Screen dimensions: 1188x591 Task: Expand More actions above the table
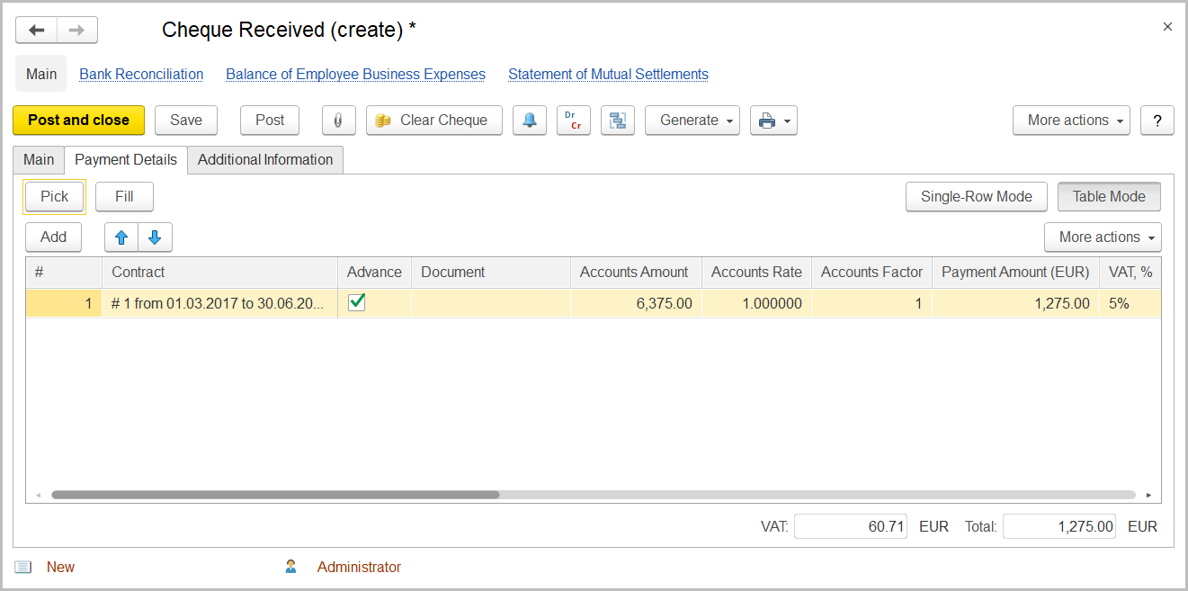[1103, 237]
